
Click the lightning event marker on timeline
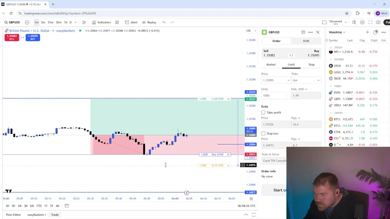[186, 193]
